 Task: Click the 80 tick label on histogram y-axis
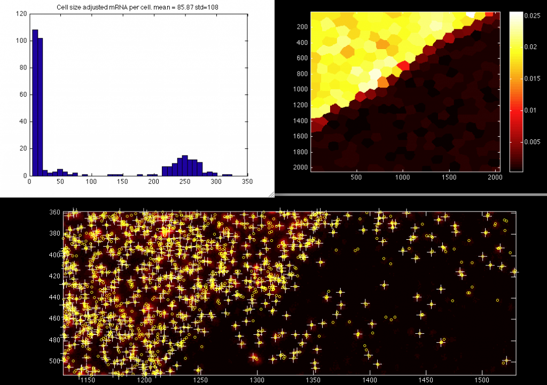(x=23, y=68)
